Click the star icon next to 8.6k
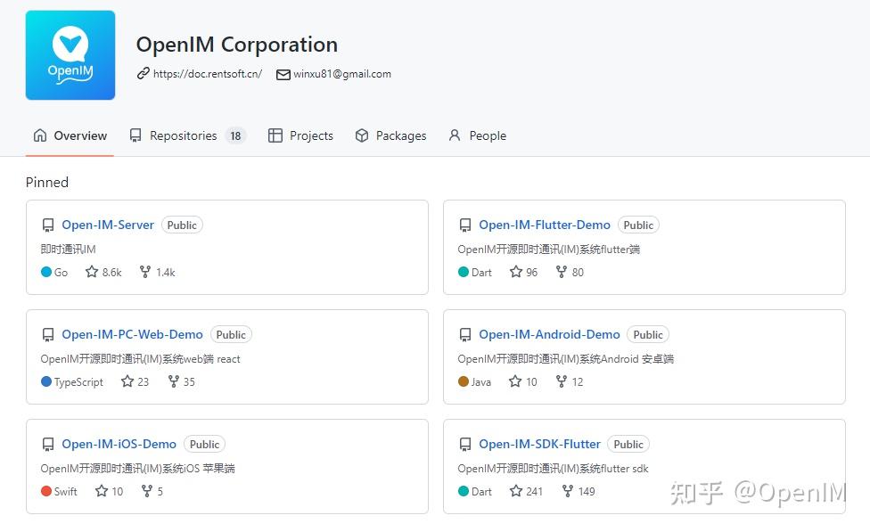This screenshot has height=532, width=870. (x=92, y=272)
